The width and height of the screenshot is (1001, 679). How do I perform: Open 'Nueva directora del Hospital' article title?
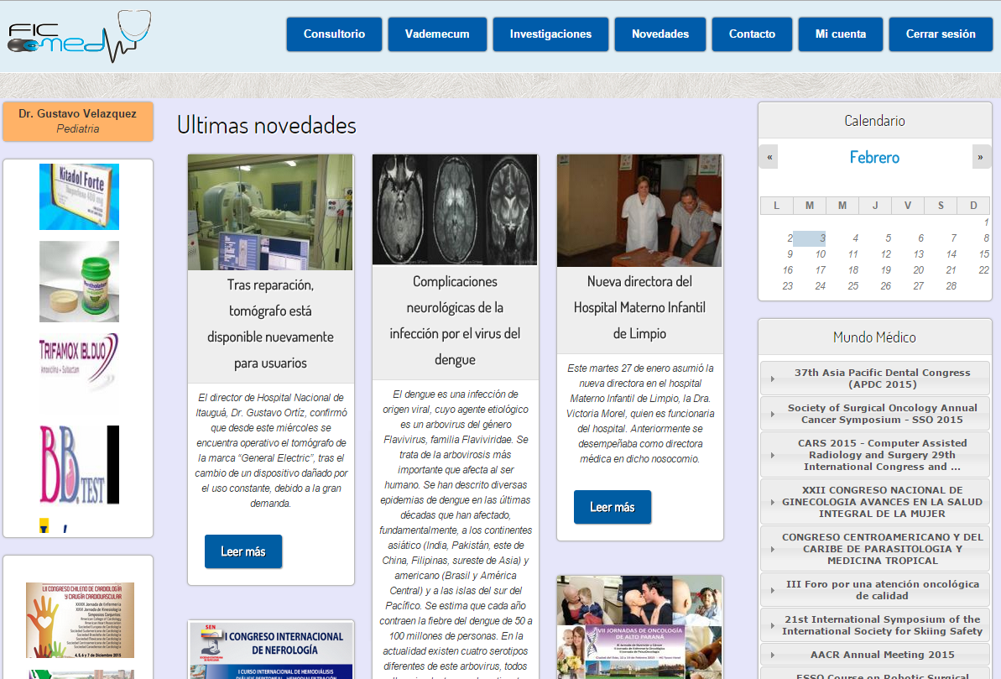(x=639, y=307)
